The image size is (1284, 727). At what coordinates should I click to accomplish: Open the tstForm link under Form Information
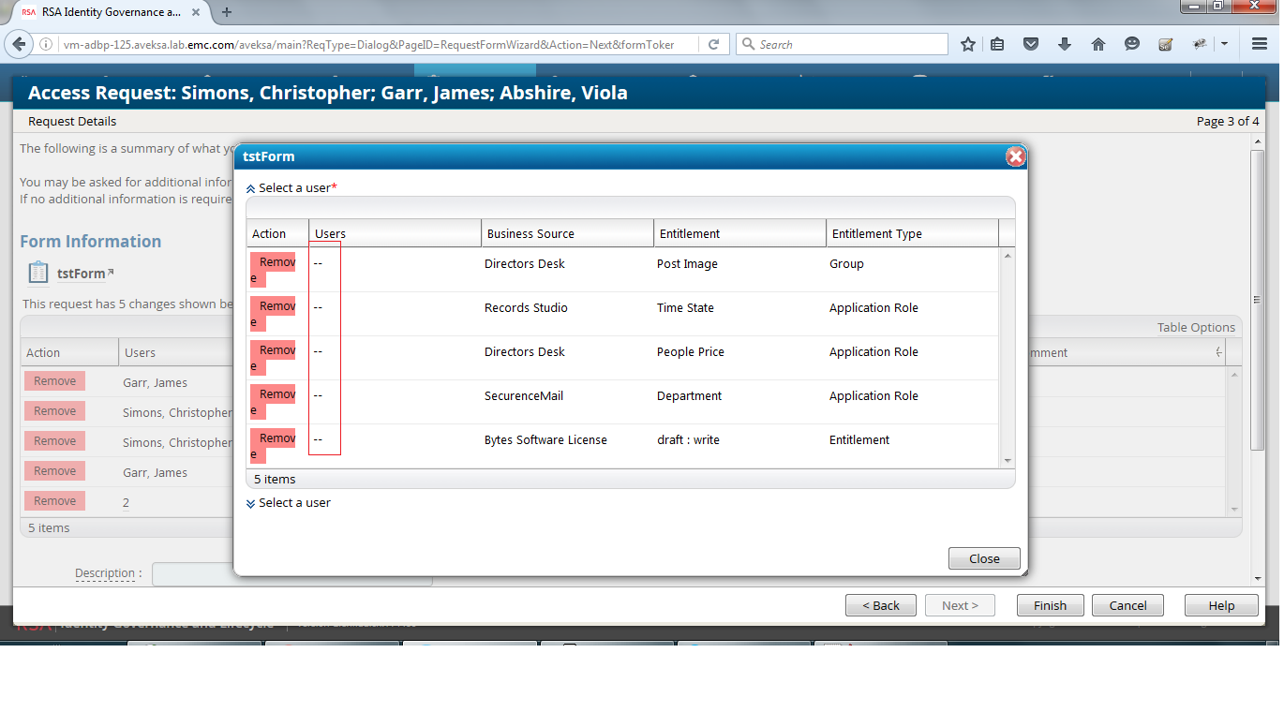pos(81,274)
